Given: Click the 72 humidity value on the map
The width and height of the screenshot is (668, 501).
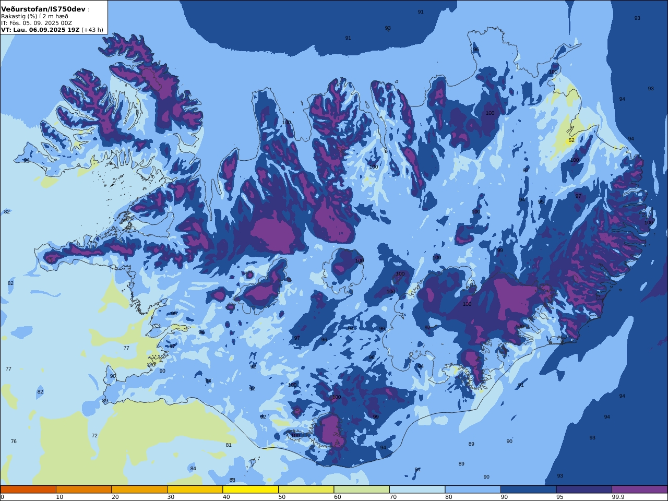Looking at the screenshot, I should pos(94,436).
